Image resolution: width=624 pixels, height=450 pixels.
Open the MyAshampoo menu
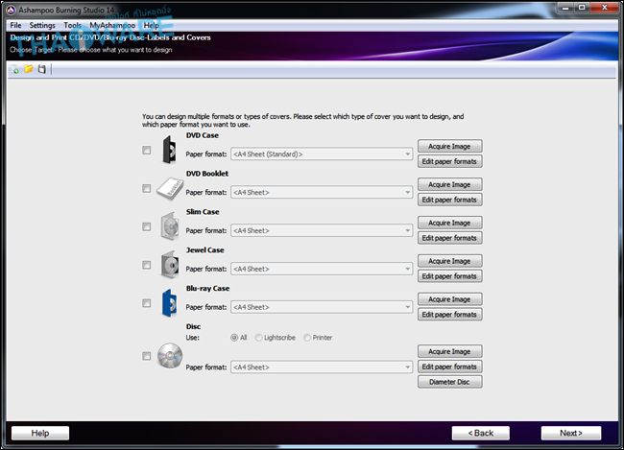coord(112,25)
